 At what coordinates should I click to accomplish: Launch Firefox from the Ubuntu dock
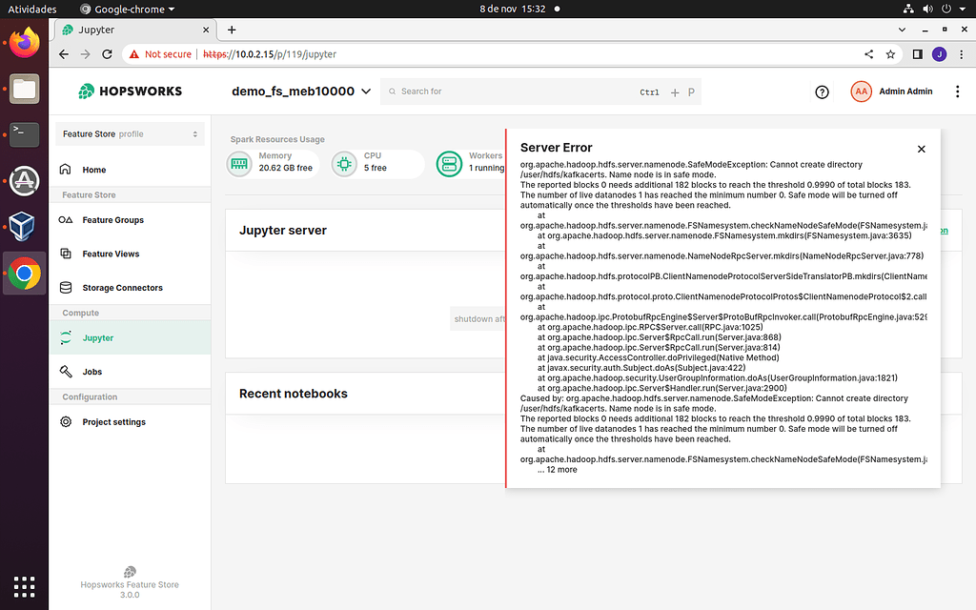pyautogui.click(x=23, y=42)
